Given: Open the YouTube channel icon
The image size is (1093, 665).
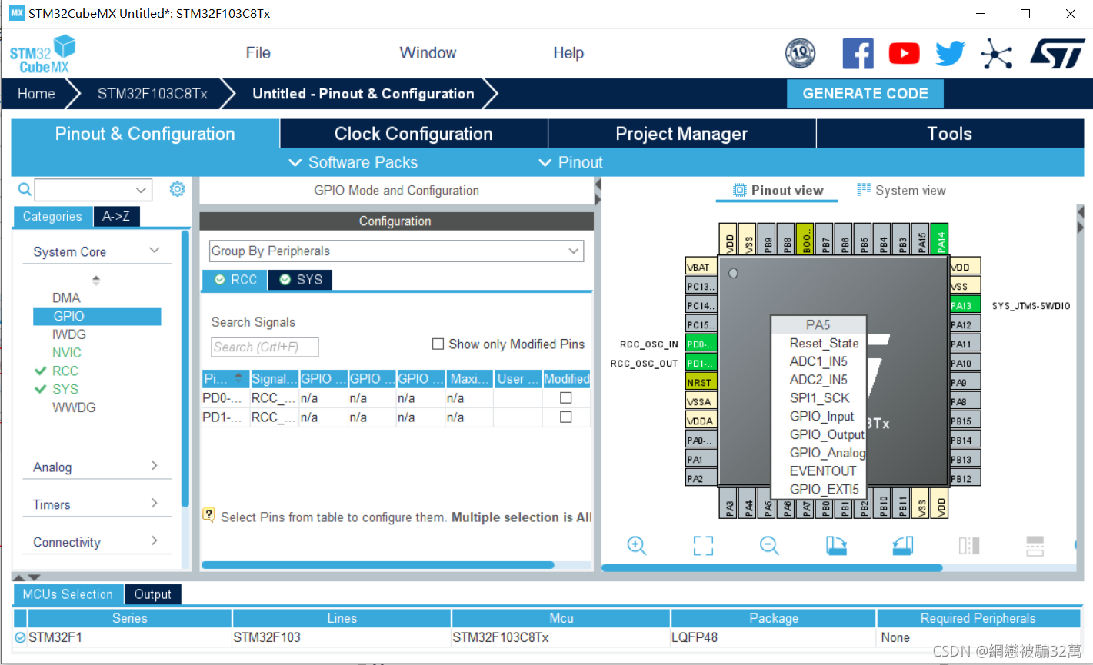Looking at the screenshot, I should click(904, 53).
